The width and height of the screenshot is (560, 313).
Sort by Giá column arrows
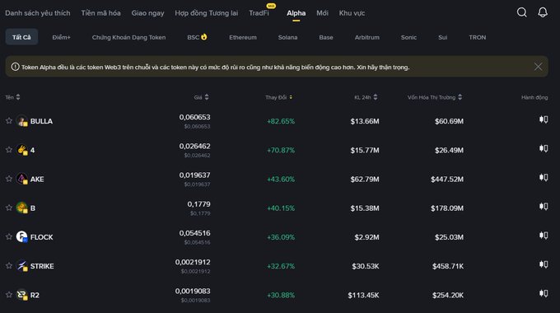(207, 97)
